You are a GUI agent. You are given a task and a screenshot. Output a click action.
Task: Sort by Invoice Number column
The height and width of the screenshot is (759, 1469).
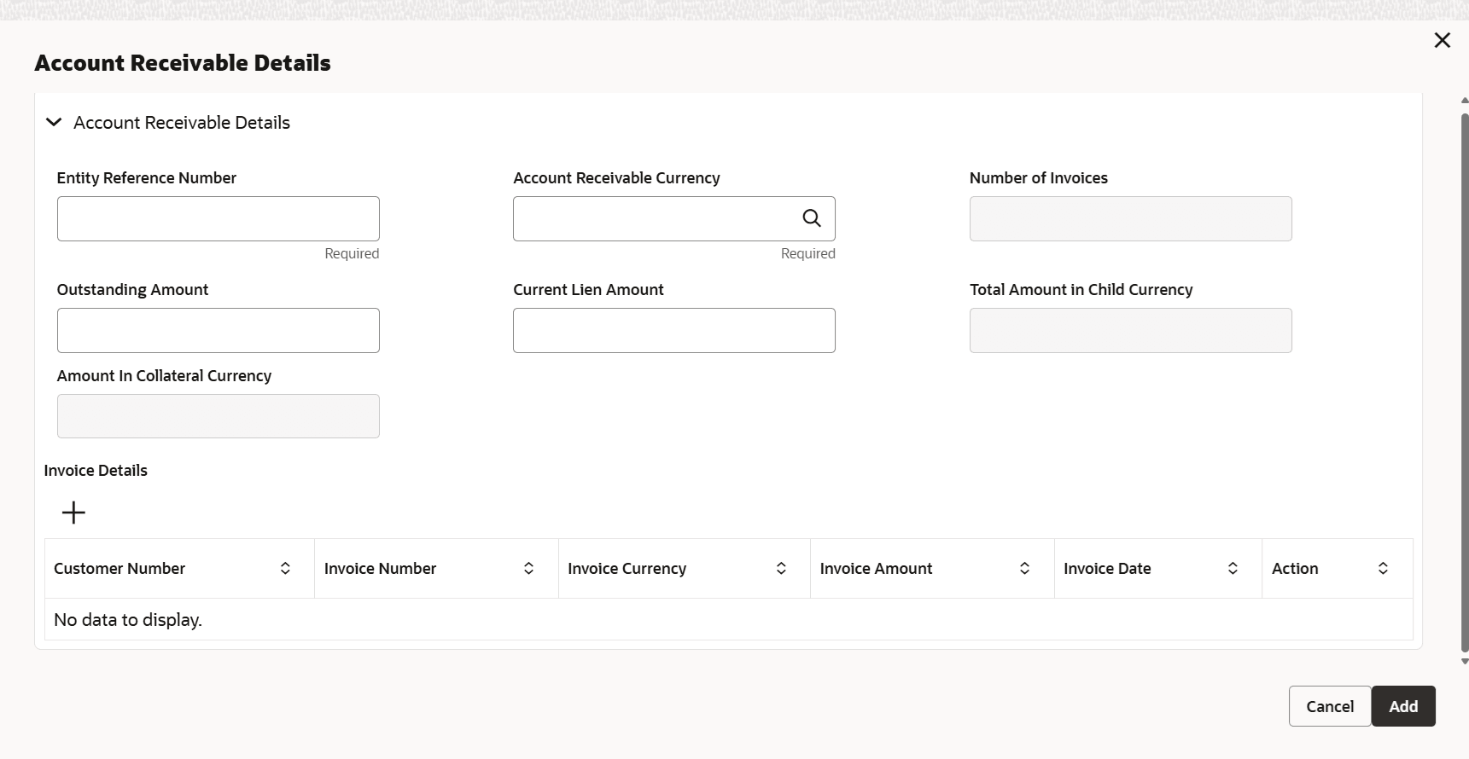[529, 569]
